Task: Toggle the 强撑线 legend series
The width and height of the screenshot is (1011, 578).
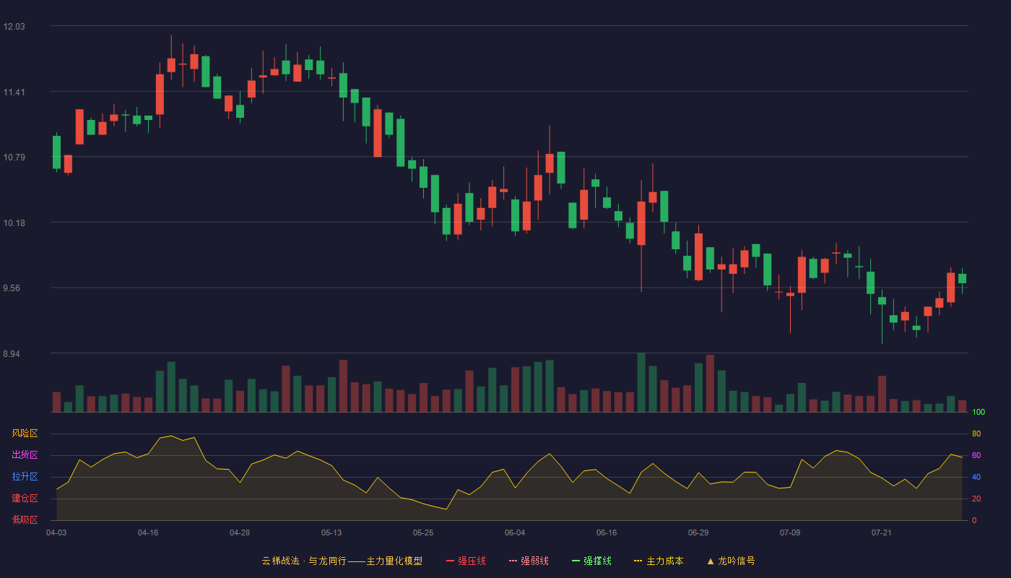Action: tap(591, 561)
